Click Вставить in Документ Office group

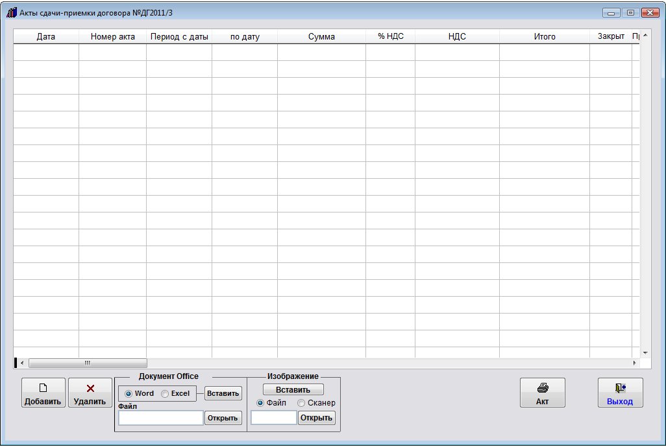tap(223, 393)
